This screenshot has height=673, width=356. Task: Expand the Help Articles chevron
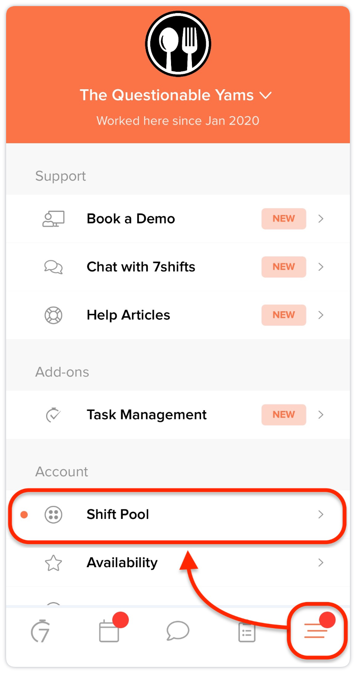pos(321,315)
